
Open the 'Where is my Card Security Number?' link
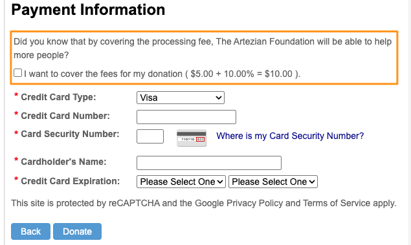coord(290,136)
